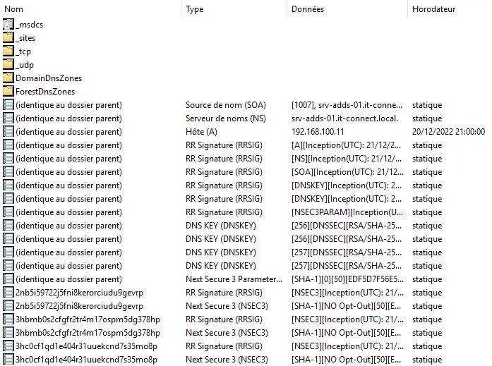This screenshot has width=492, height=366.
Task: Click icon of RRSIG [SOA] record
Action: coord(8,172)
